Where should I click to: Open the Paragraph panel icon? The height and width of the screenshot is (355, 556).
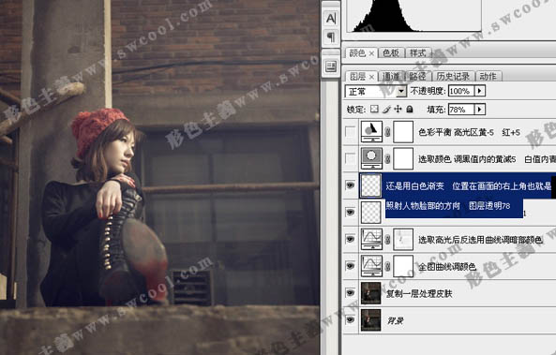331,37
